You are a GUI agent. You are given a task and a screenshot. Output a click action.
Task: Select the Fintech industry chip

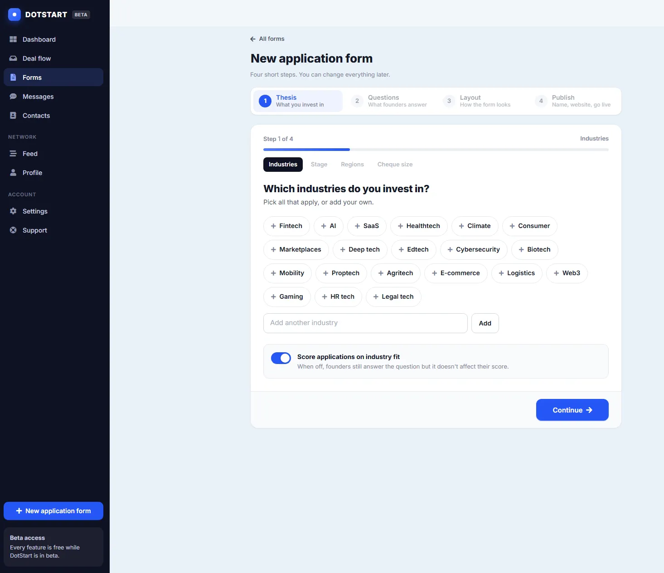pyautogui.click(x=286, y=226)
